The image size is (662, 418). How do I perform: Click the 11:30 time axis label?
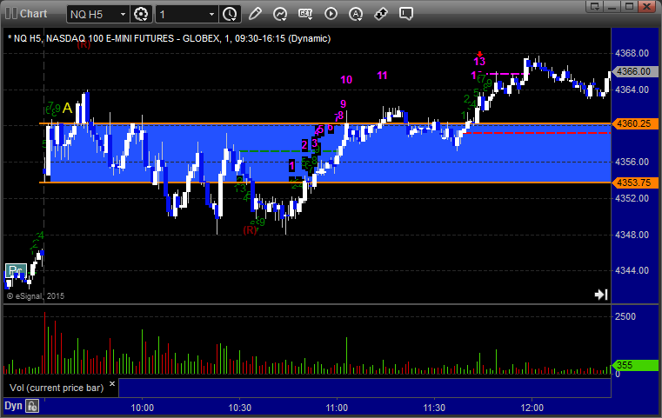pos(434,408)
